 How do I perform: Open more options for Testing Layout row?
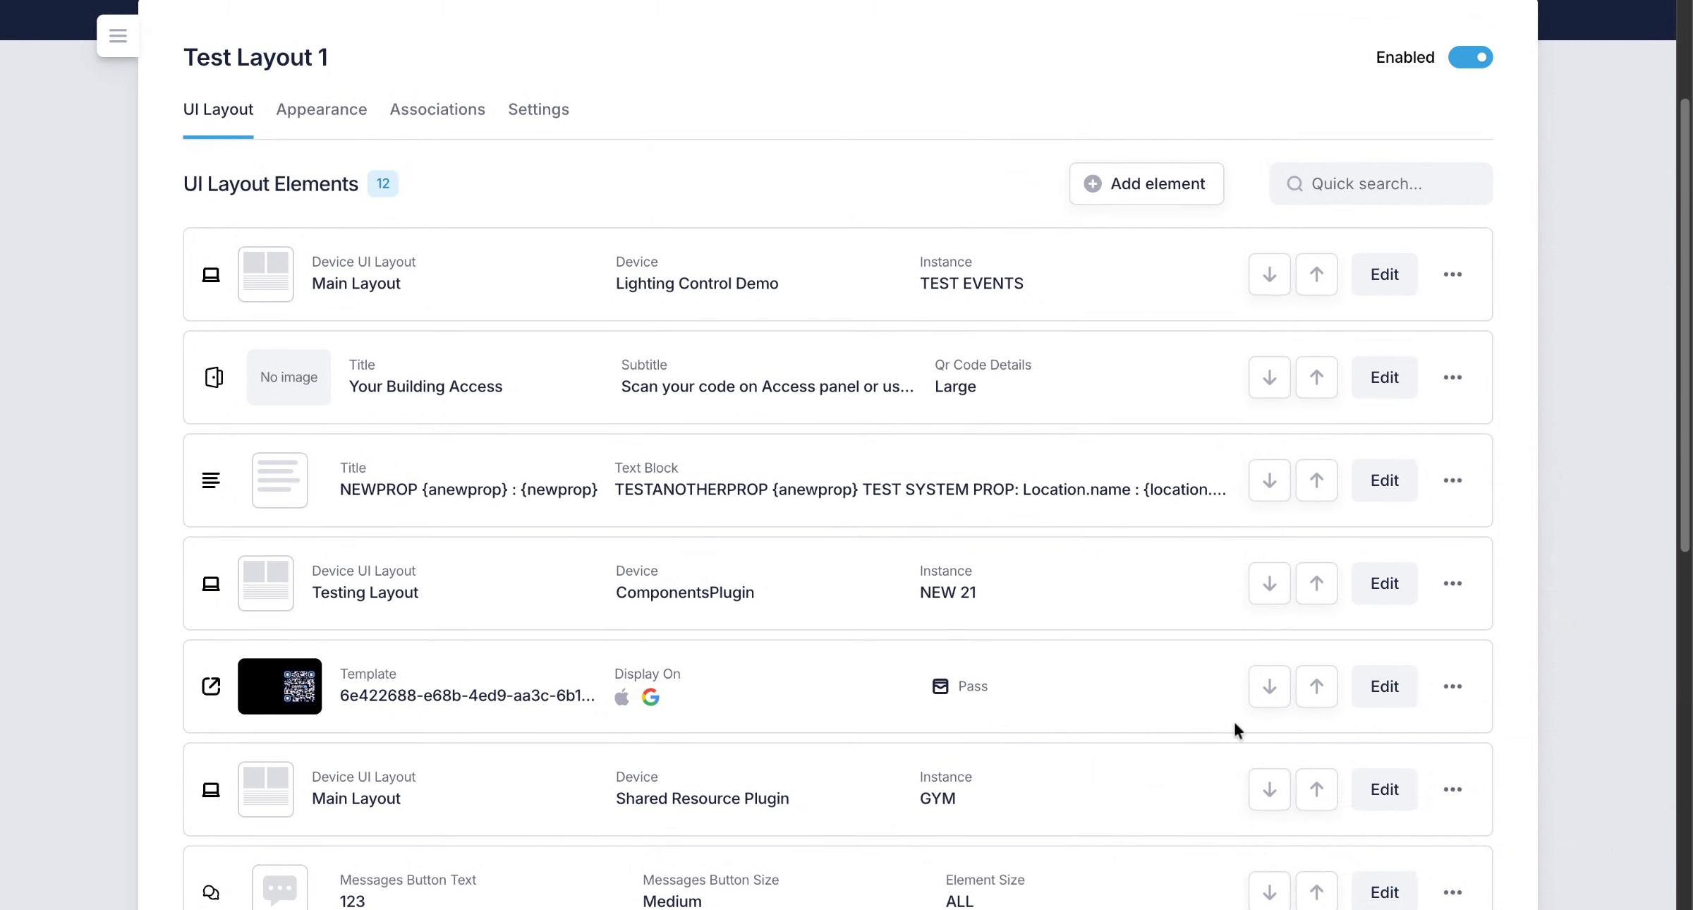coord(1452,583)
